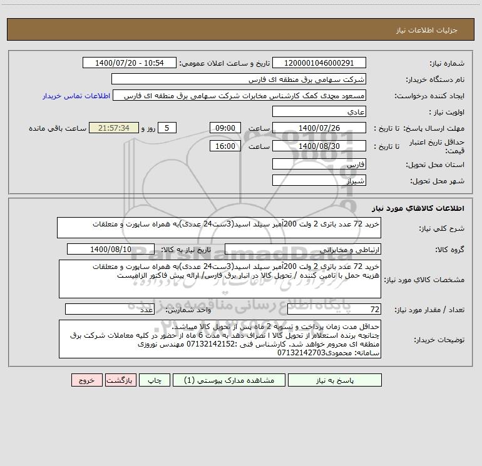Click the اطلاعات کالاهای مورد نیاز section heading
This screenshot has height=466, width=482.
pyautogui.click(x=418, y=208)
